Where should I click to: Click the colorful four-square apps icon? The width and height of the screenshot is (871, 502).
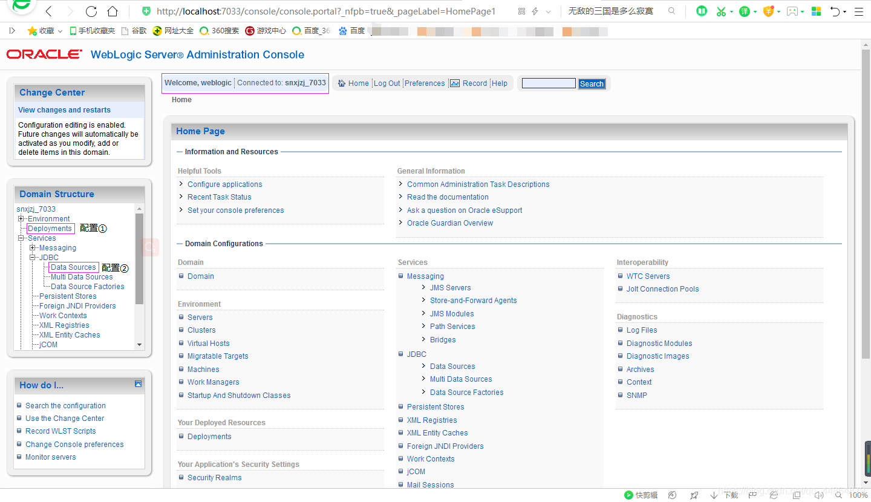point(817,11)
